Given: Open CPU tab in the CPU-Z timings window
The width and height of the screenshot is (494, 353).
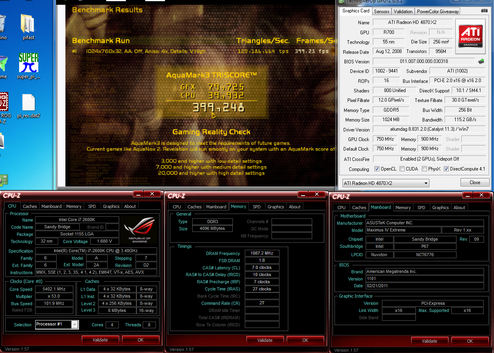Looking at the screenshot, I should [x=177, y=207].
